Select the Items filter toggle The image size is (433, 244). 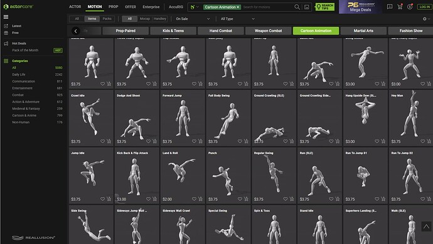pos(92,19)
